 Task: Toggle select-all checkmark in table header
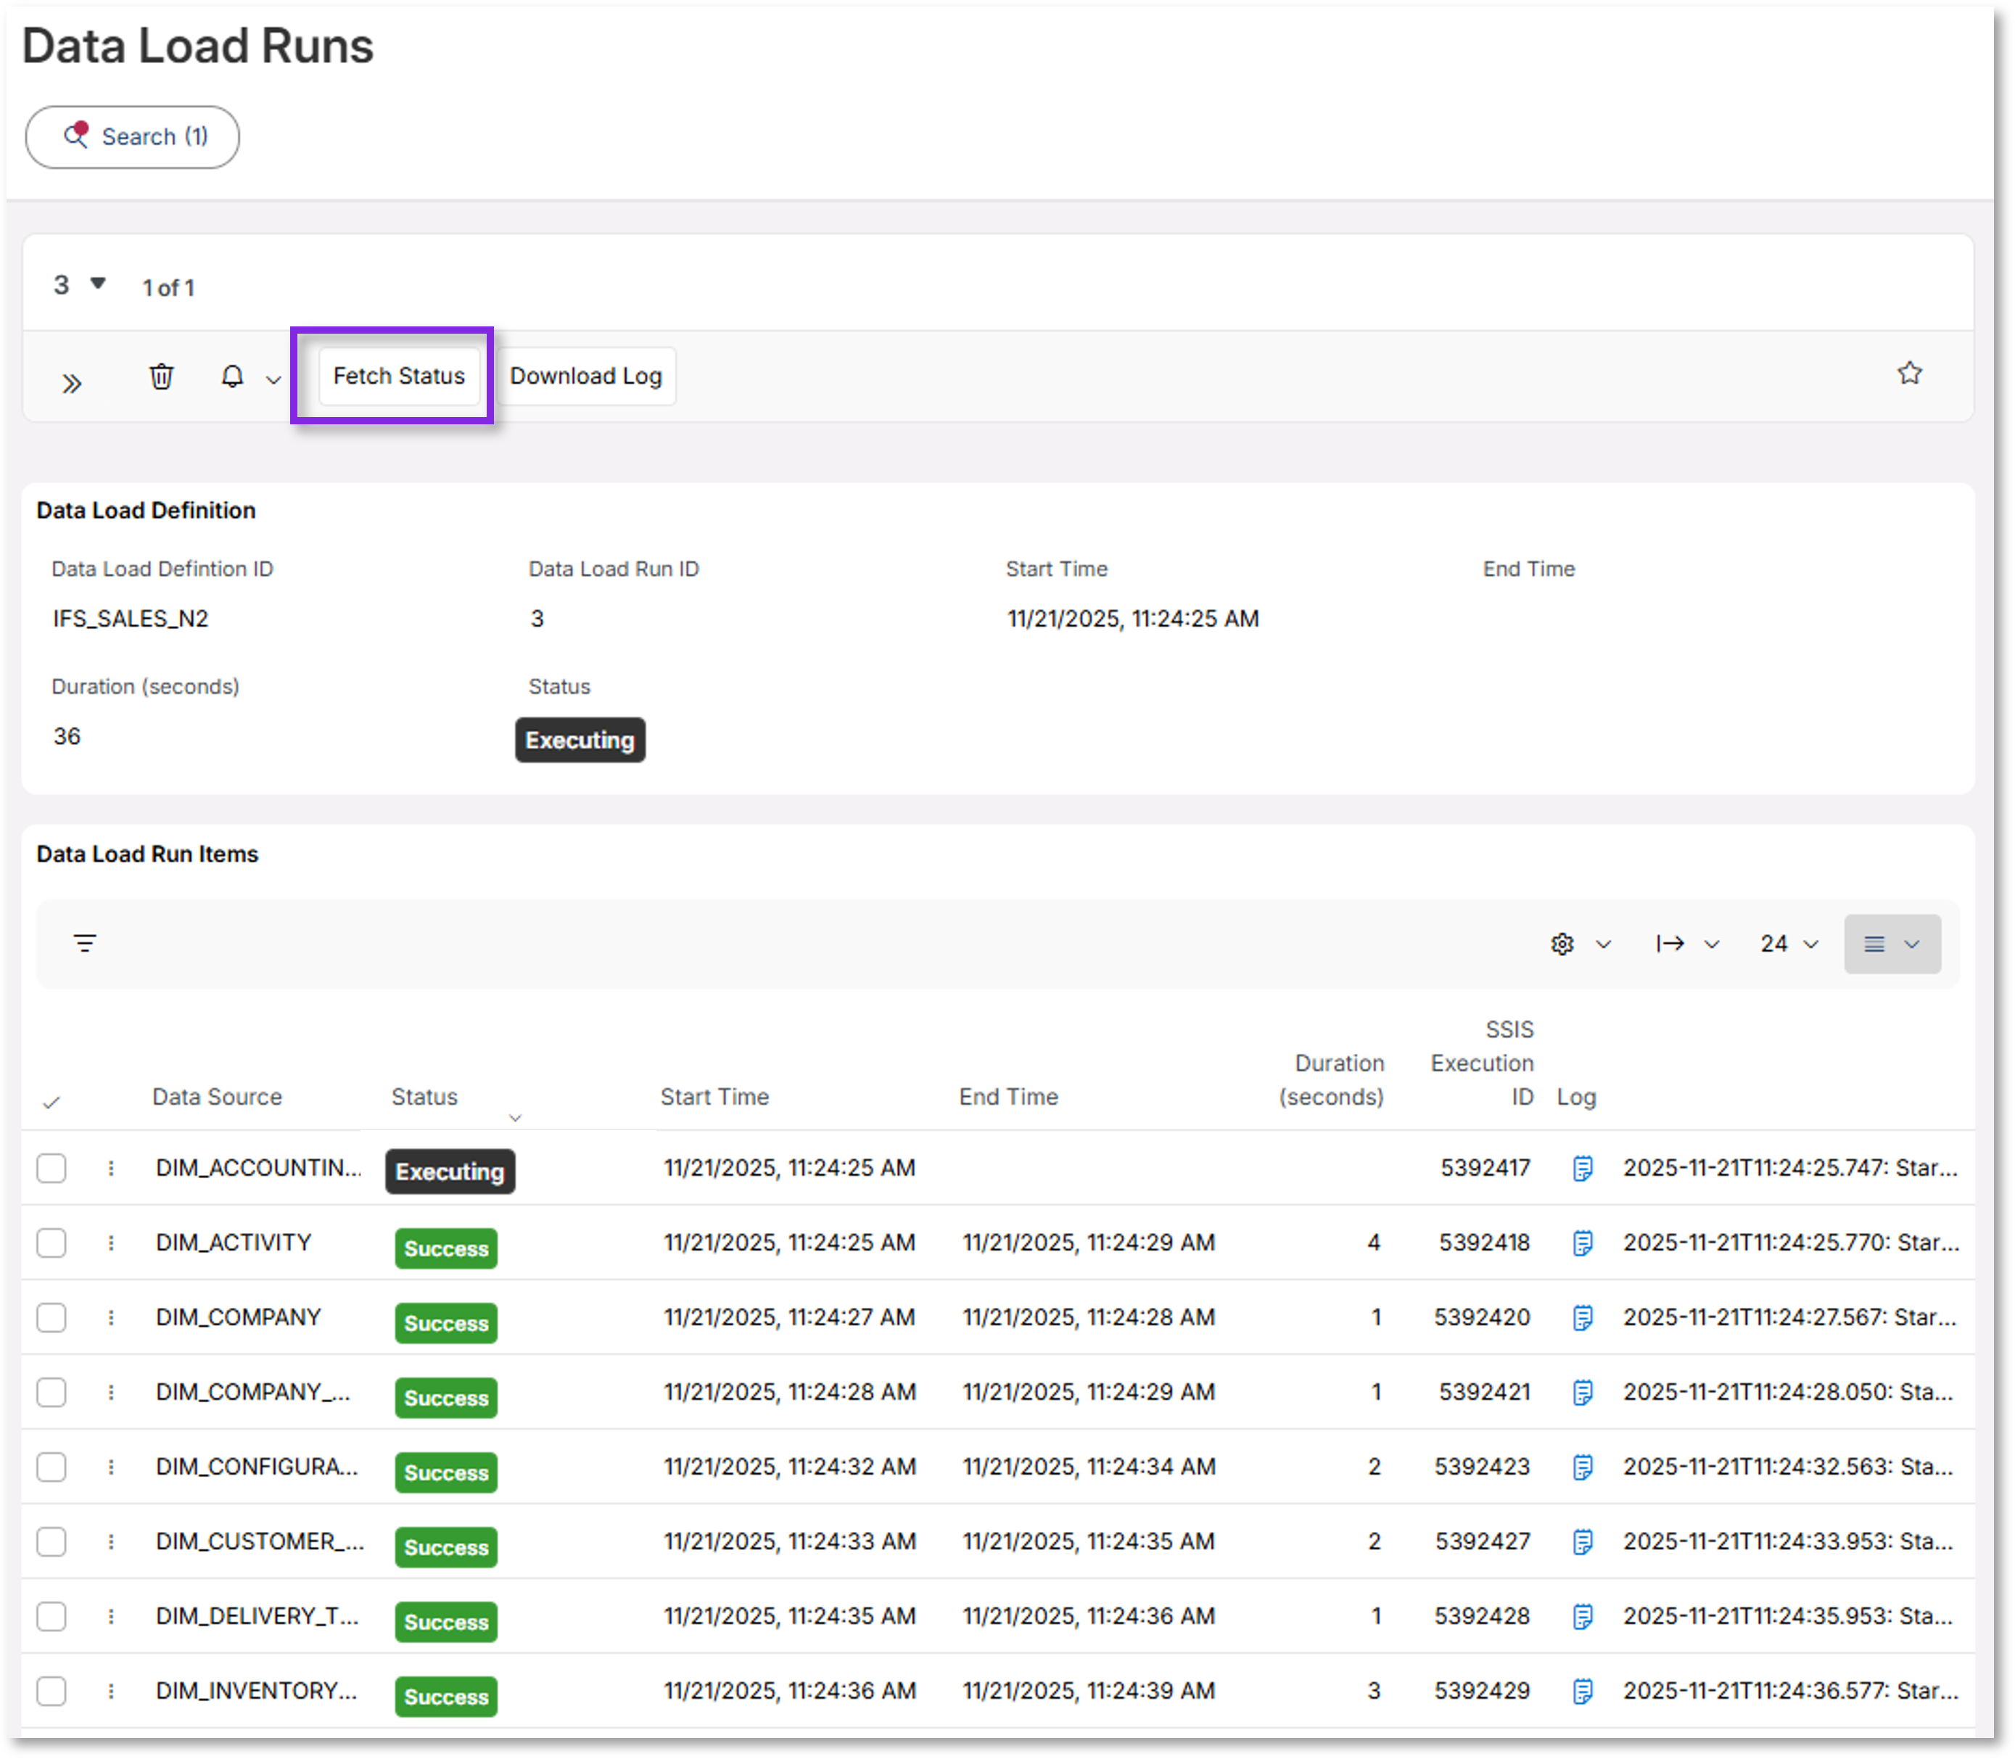51,1103
